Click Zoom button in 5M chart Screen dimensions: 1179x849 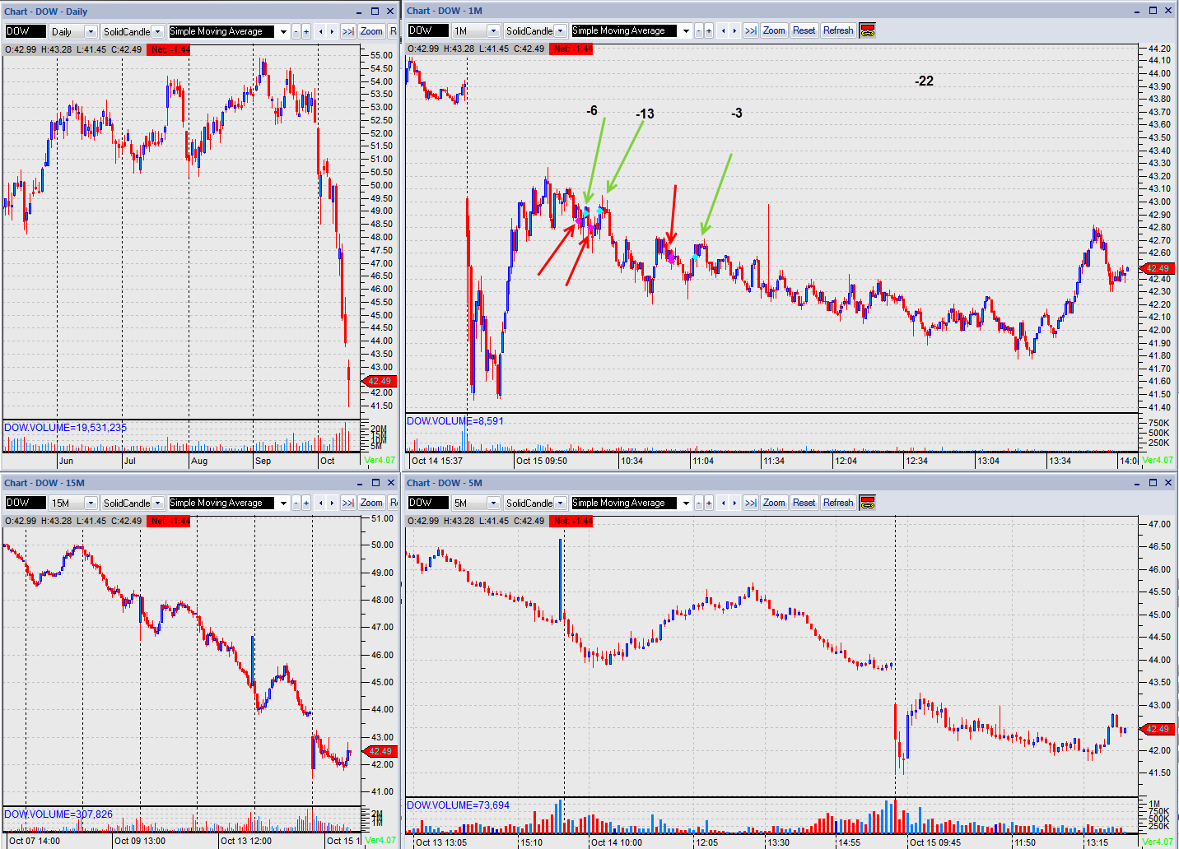774,503
